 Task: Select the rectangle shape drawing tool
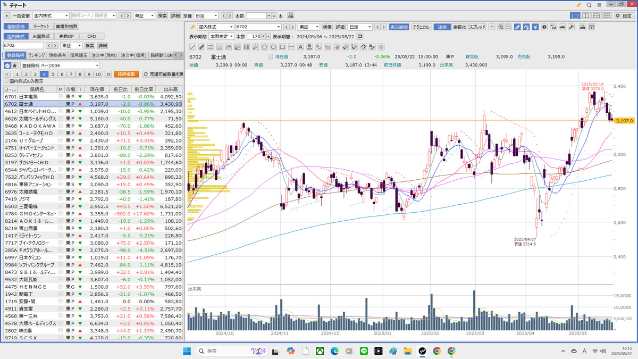(x=283, y=46)
